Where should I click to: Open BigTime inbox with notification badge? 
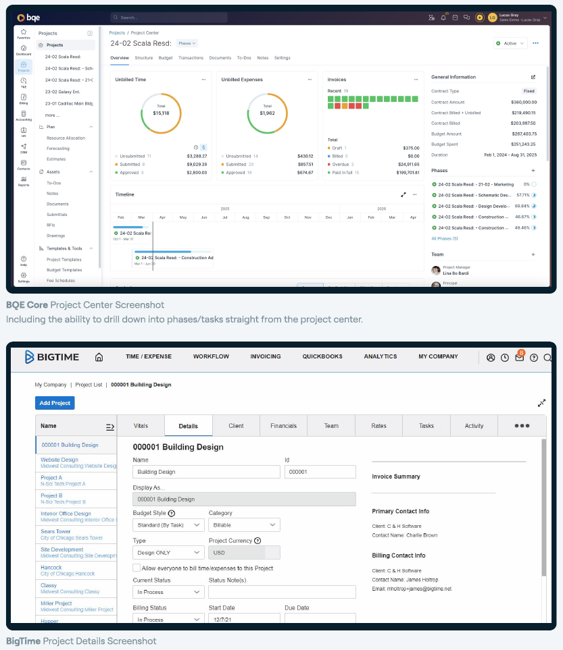click(x=519, y=356)
